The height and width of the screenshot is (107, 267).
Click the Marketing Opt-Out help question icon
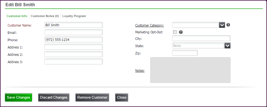click(181, 32)
